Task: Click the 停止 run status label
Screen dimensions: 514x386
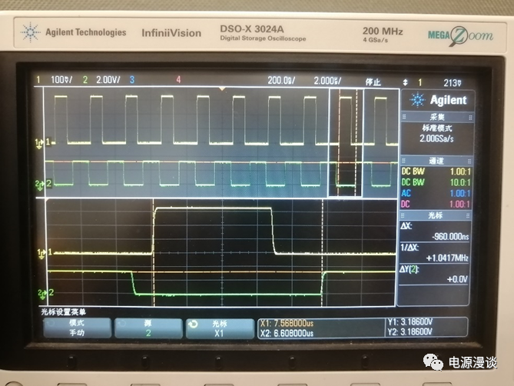Action: 373,80
